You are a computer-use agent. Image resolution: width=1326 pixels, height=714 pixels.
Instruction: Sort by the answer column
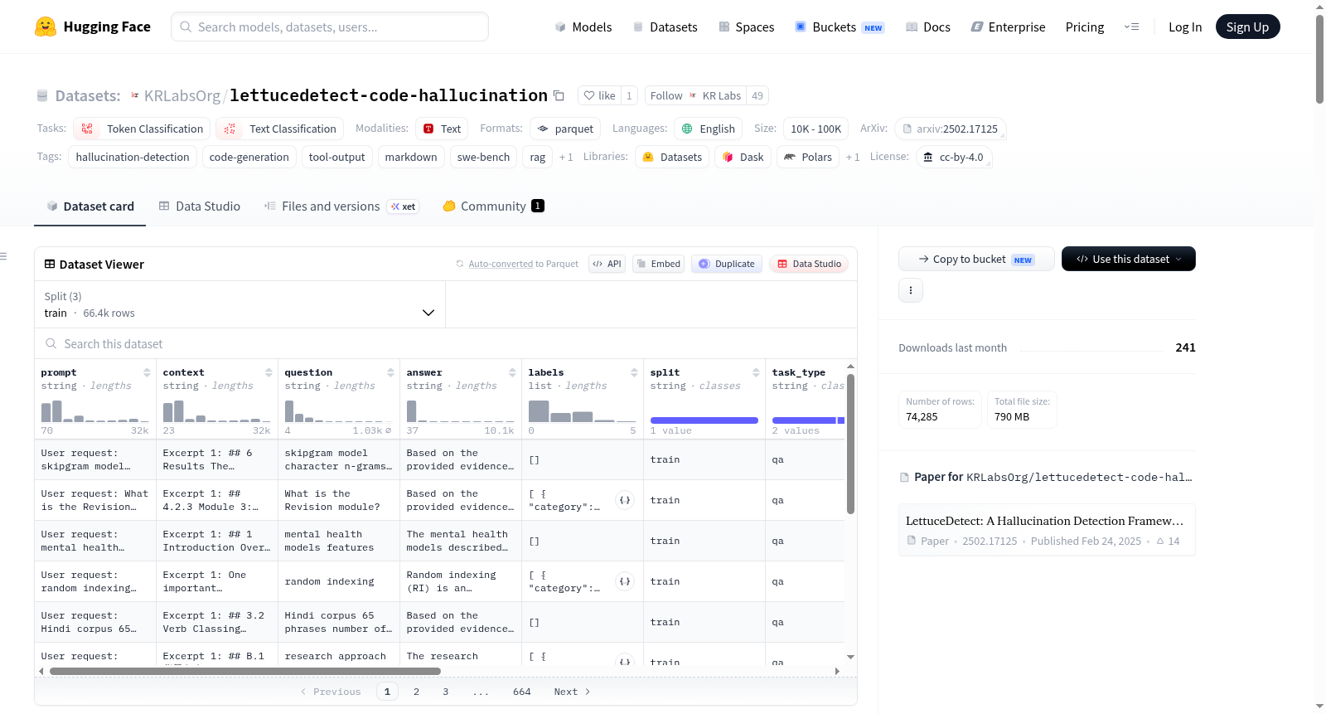pos(512,372)
